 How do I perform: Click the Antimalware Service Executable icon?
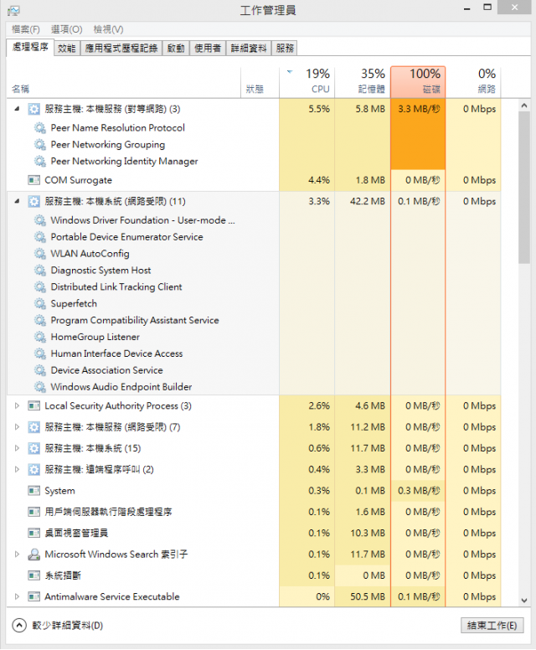coord(33,596)
